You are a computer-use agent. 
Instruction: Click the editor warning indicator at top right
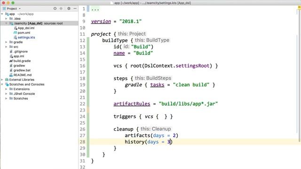click(x=299, y=8)
